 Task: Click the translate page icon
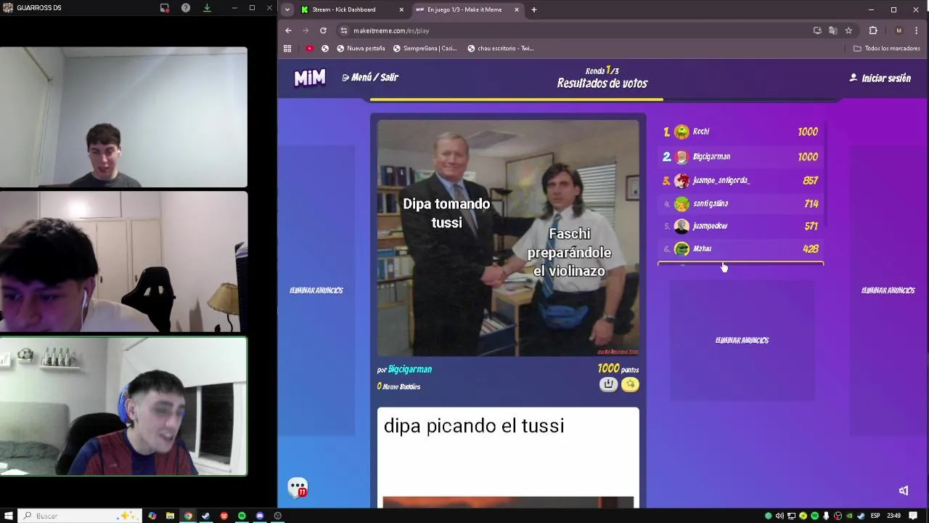832,31
